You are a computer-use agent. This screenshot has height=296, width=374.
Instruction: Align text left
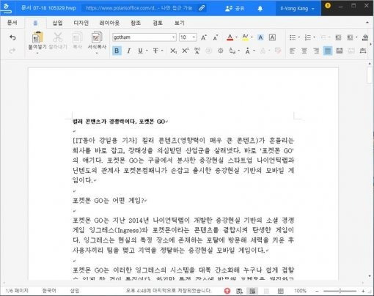[x=293, y=51]
